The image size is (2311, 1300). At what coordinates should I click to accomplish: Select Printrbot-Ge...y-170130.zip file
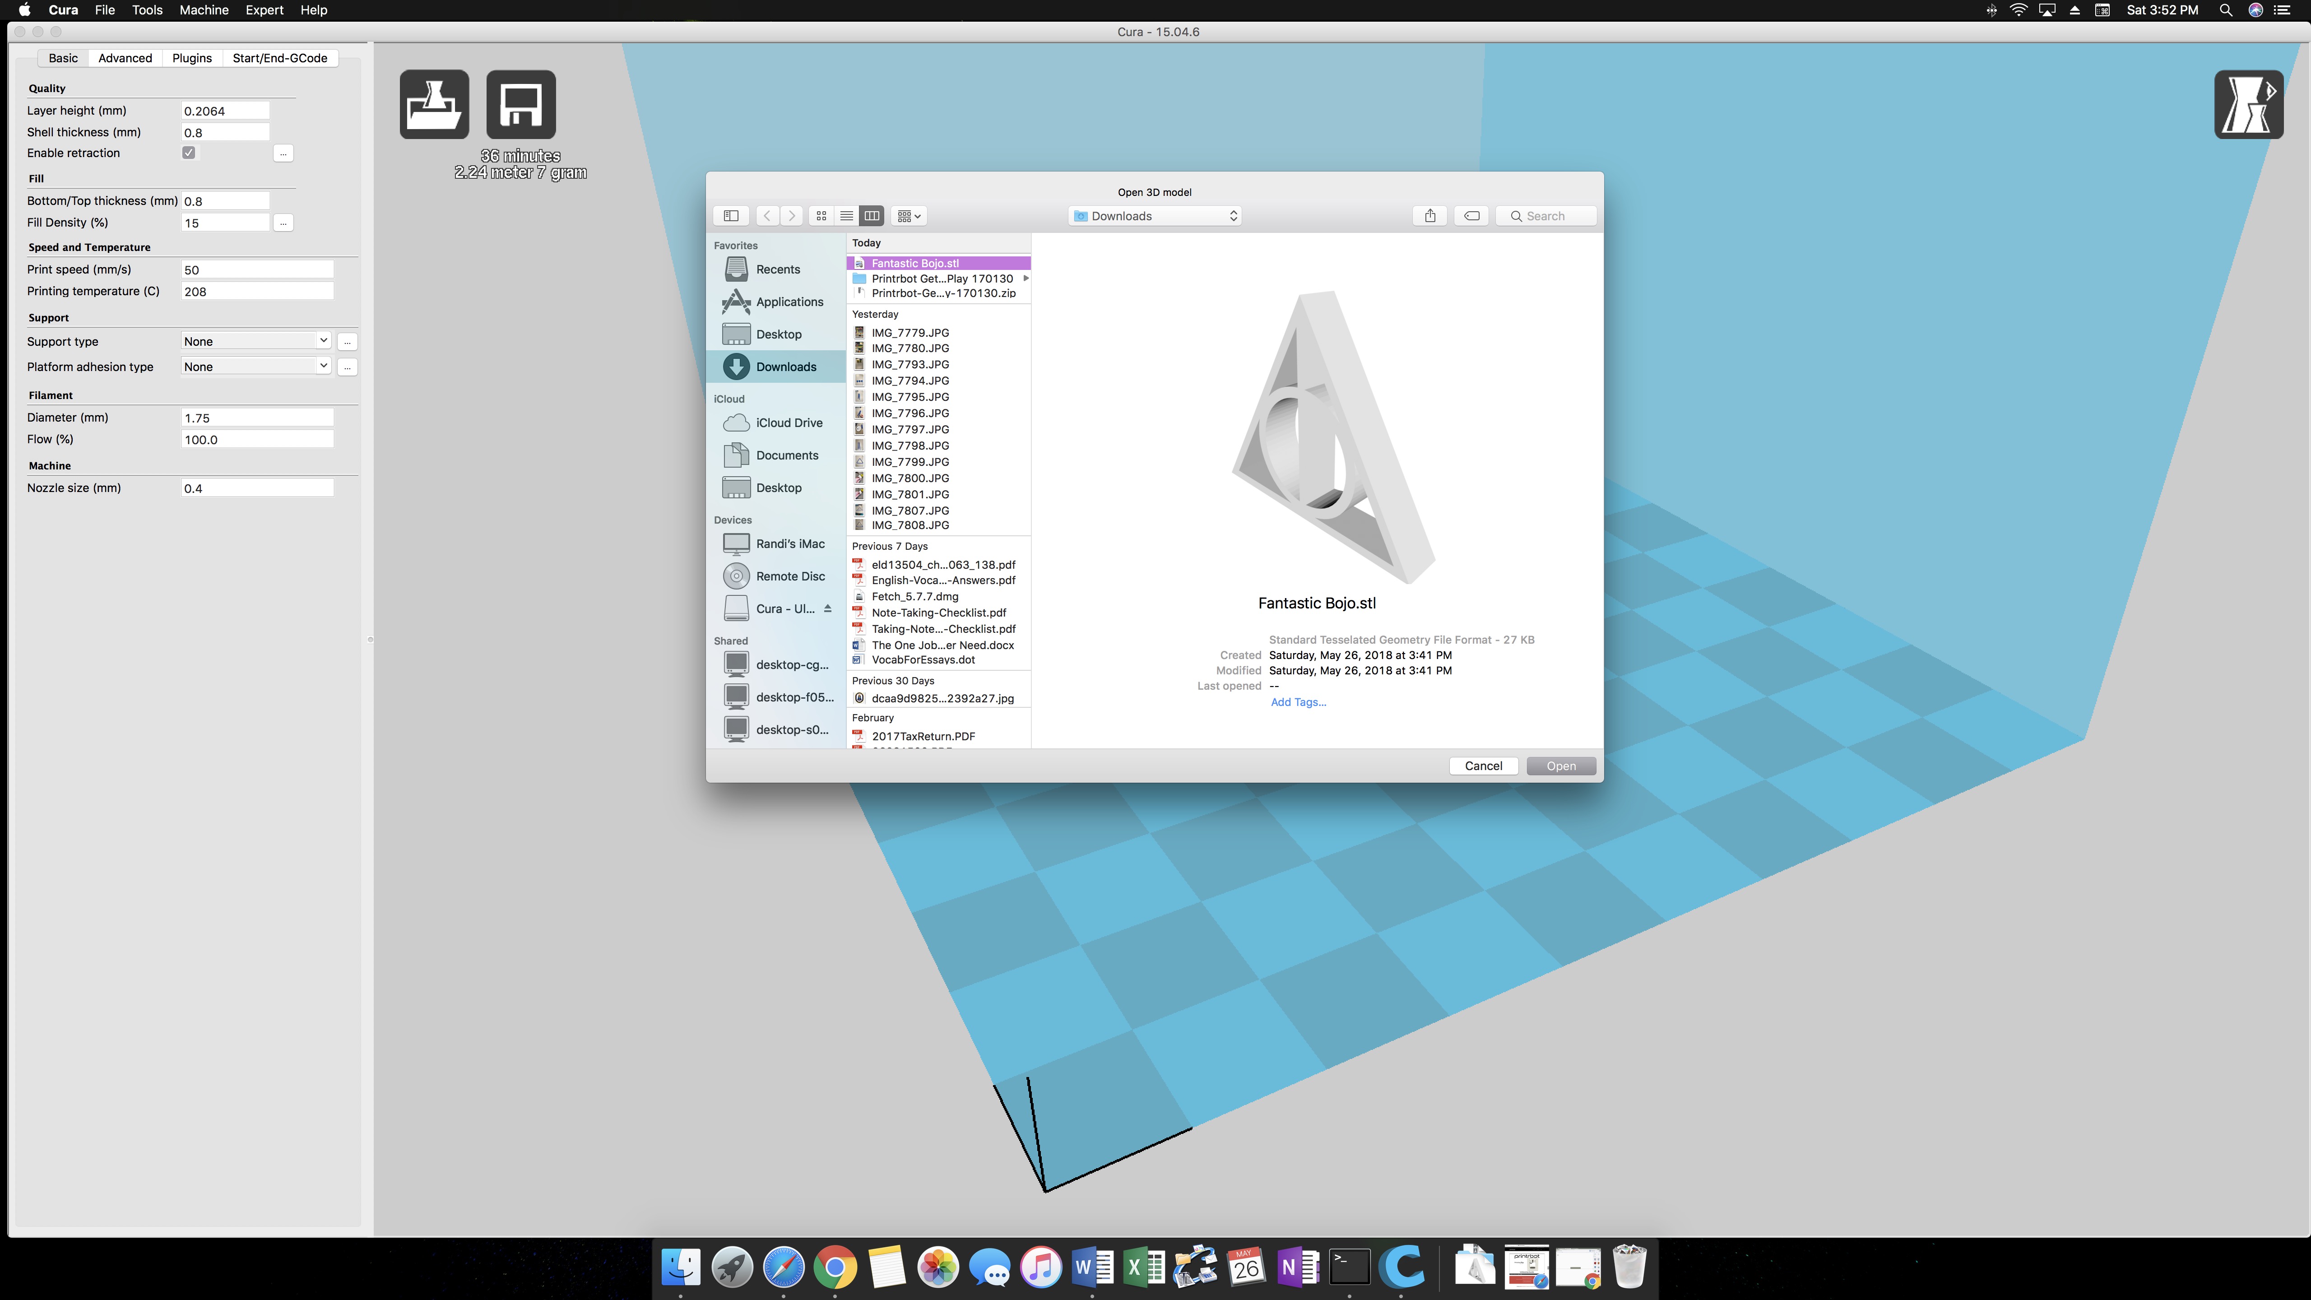938,293
